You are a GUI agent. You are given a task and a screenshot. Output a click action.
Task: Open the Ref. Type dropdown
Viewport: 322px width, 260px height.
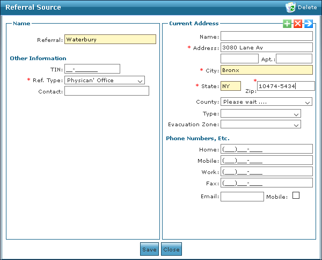click(105, 80)
